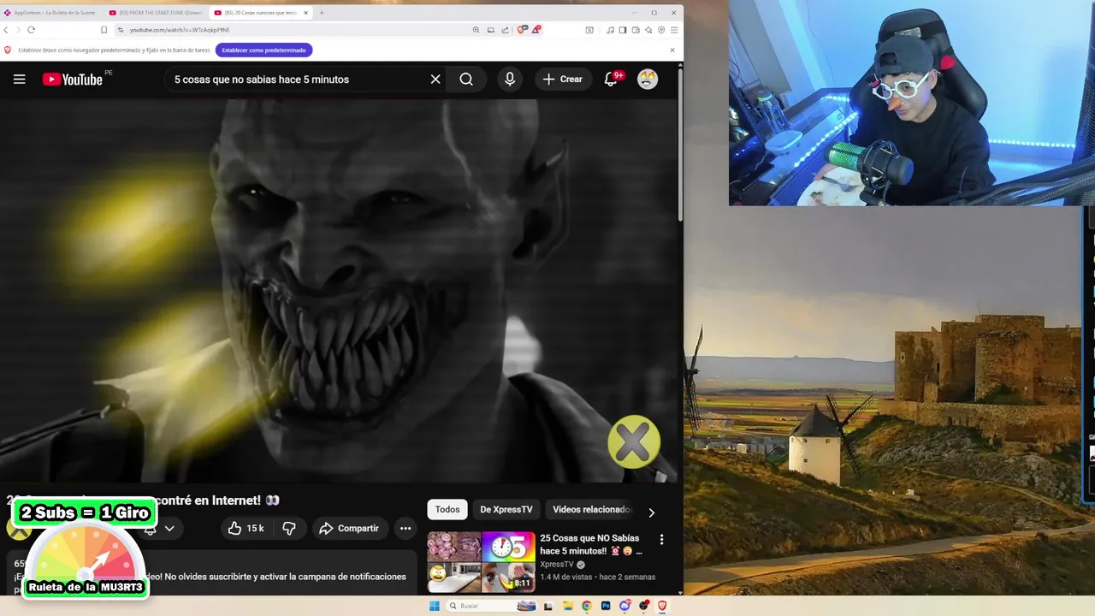The height and width of the screenshot is (616, 1095).
Task: Open the YouTube hamburger guide menu
Action: click(20, 80)
